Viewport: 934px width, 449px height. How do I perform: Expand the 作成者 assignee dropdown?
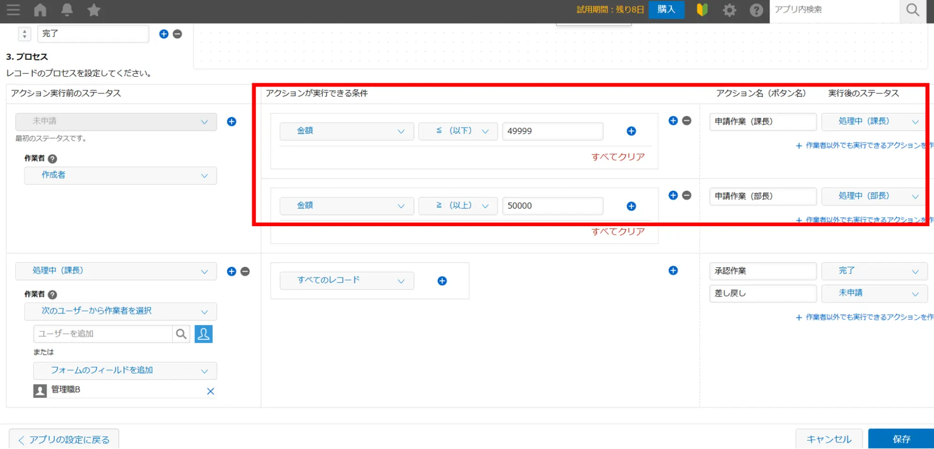(x=121, y=176)
